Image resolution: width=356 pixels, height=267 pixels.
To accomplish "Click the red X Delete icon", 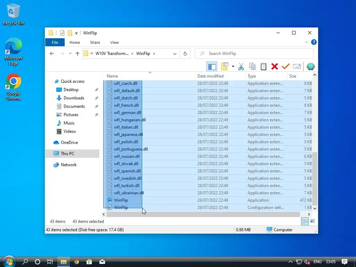I will coord(275,66).
